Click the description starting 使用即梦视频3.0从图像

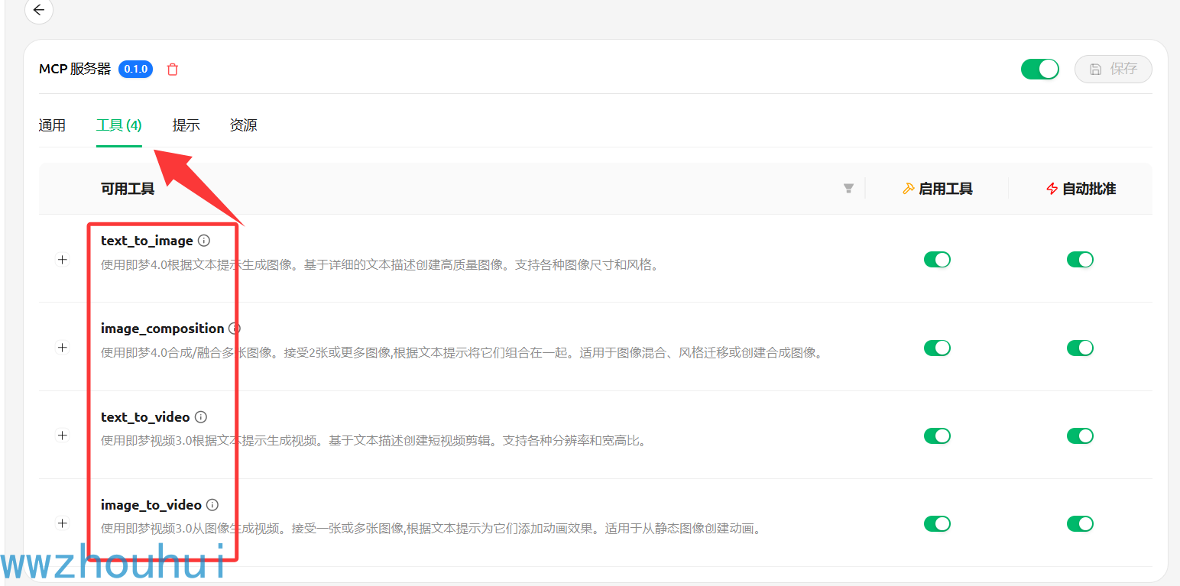[431, 529]
